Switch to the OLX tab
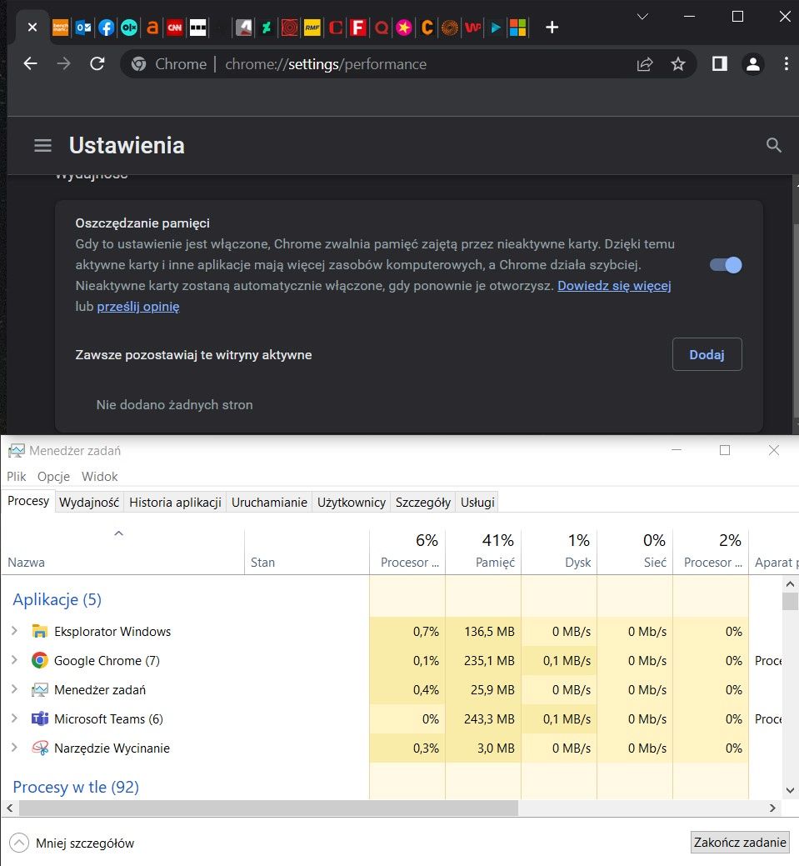The image size is (799, 866). click(129, 27)
